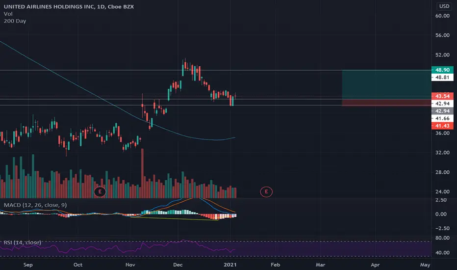
Task: Click the upcoming earnings E marker
Action: [266, 192]
